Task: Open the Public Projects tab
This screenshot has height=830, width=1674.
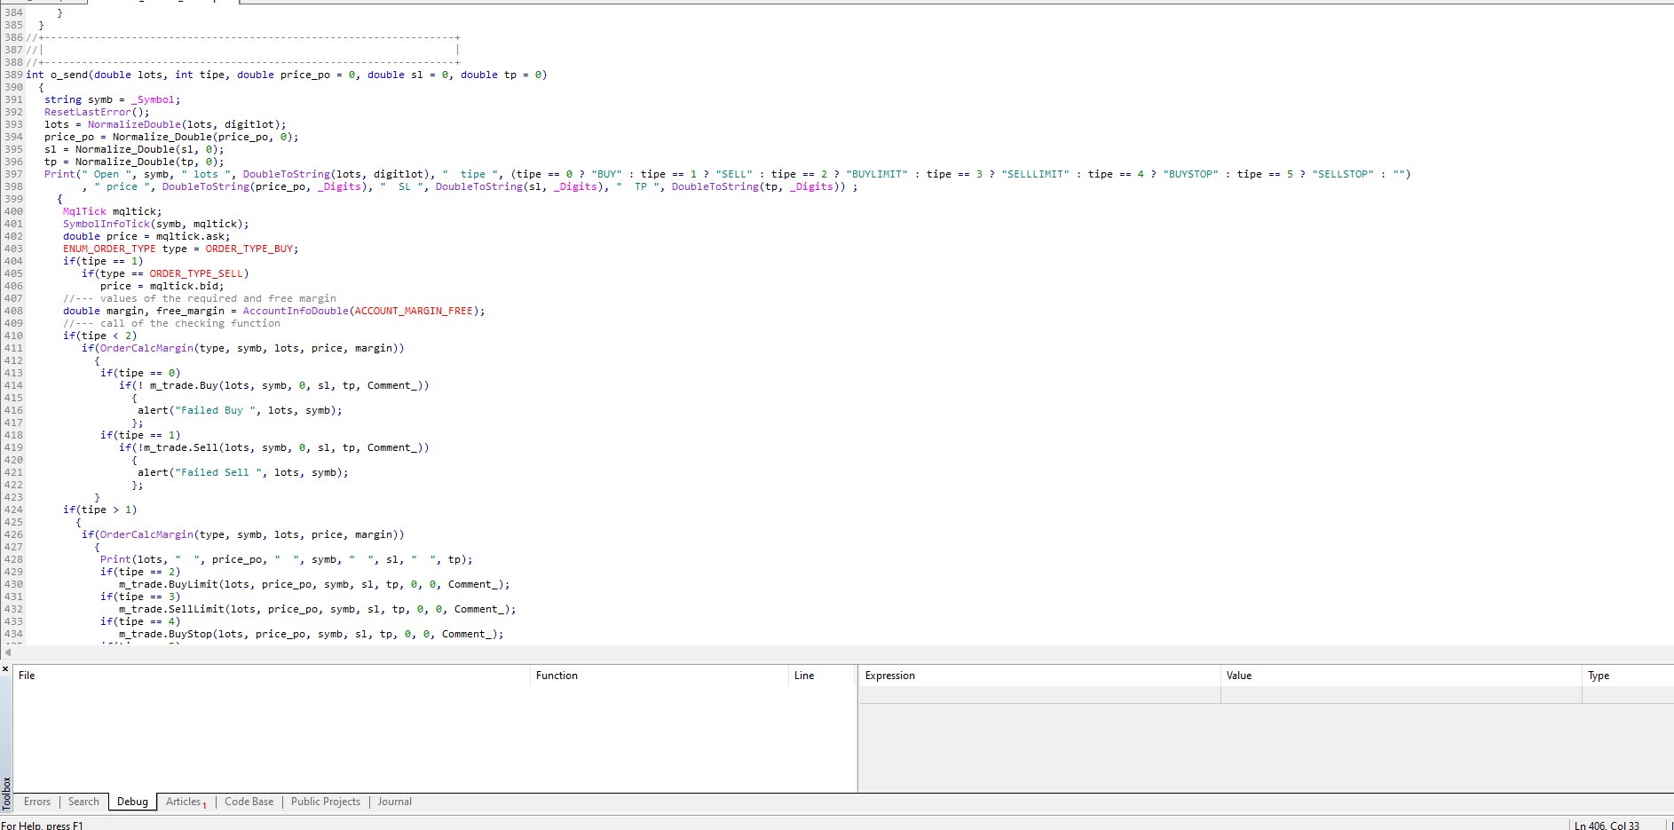Action: pyautogui.click(x=326, y=802)
